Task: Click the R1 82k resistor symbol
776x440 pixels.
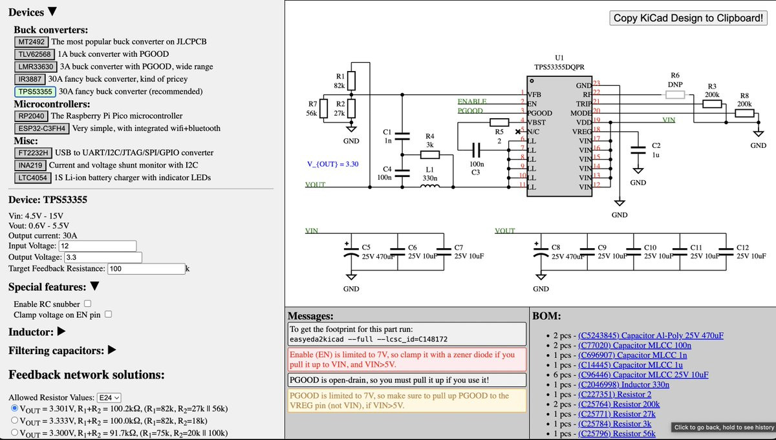Action: 351,80
